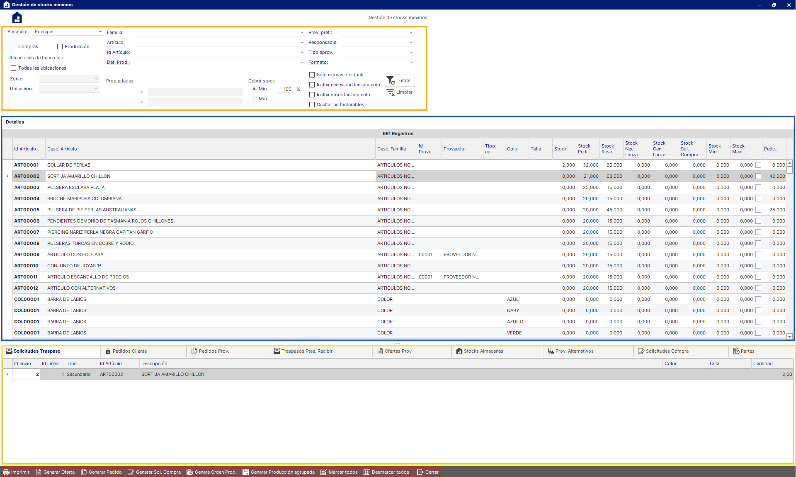Open the Stocks Almacenes tab
Image resolution: width=796 pixels, height=477 pixels.
[x=483, y=351]
